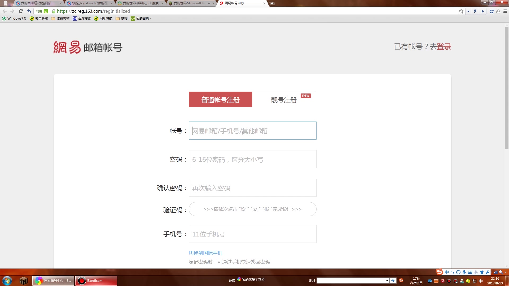Image resolution: width=509 pixels, height=286 pixels.
Task: Click the lightning speed-mode icon
Action: pos(475,11)
